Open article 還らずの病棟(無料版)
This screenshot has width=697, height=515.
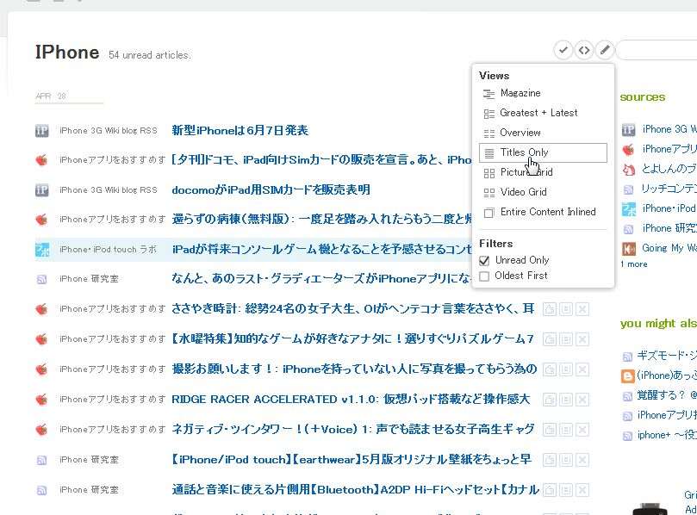[x=321, y=220]
